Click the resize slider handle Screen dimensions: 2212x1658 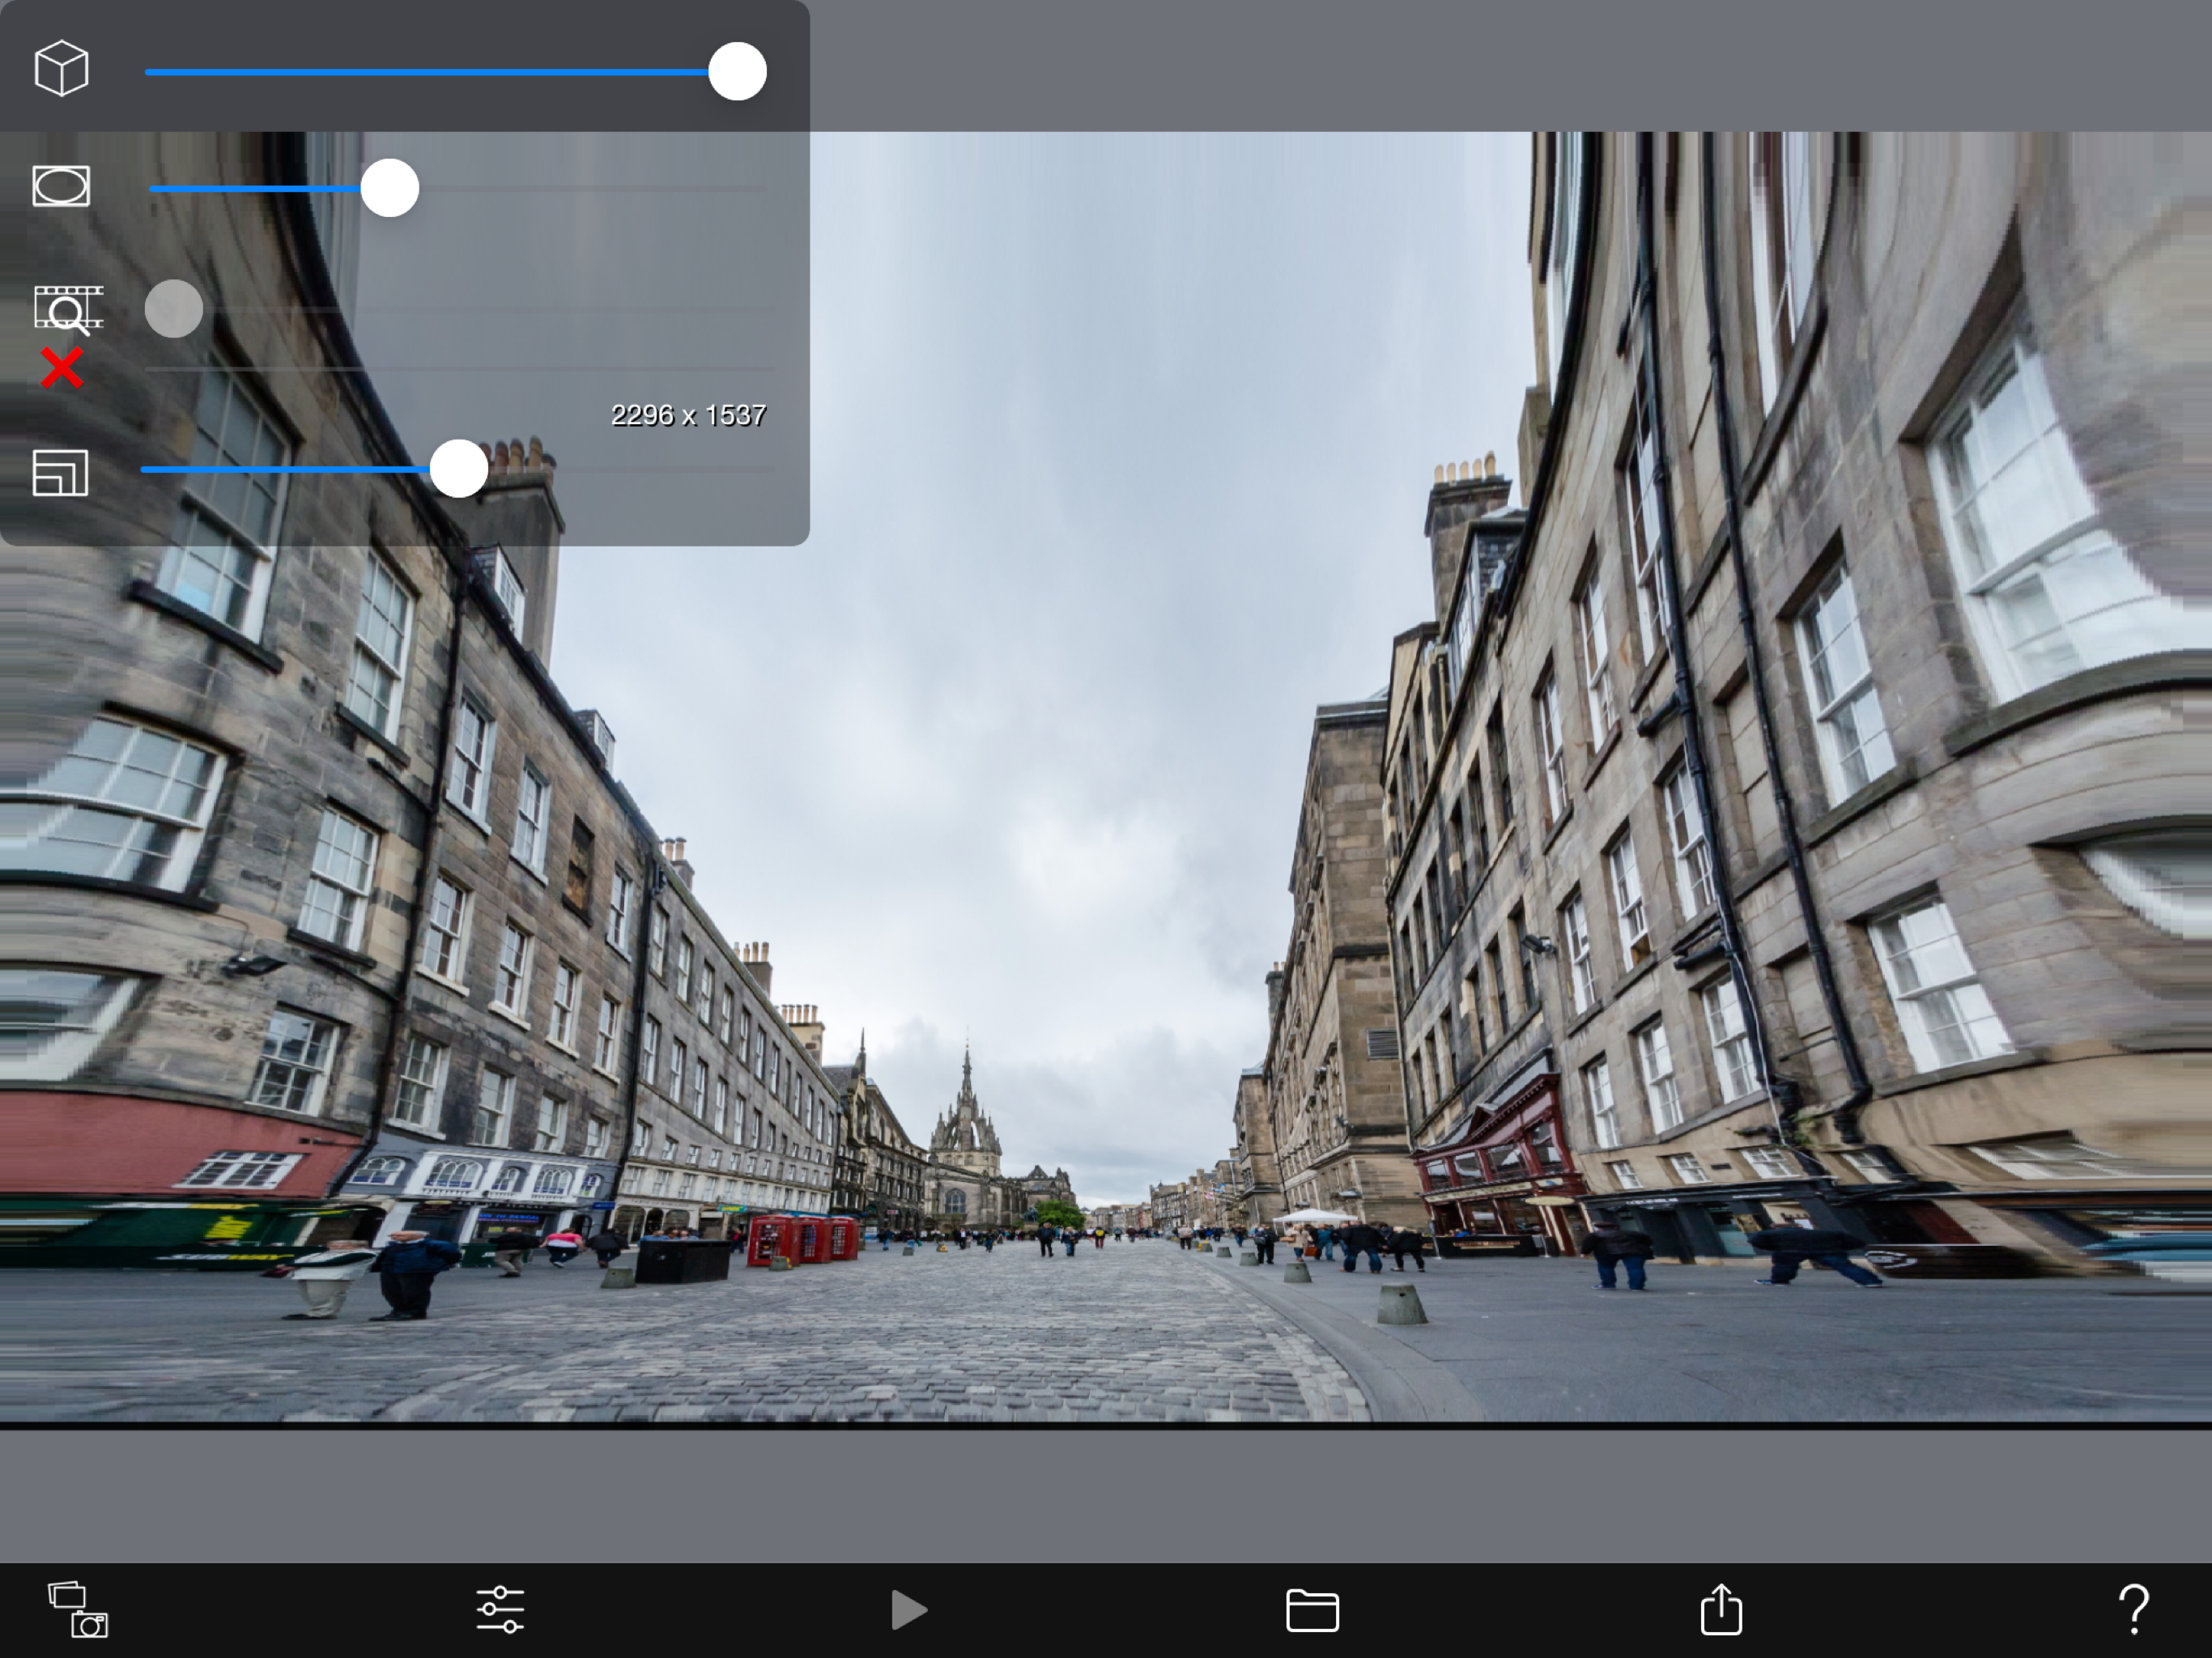click(x=459, y=469)
